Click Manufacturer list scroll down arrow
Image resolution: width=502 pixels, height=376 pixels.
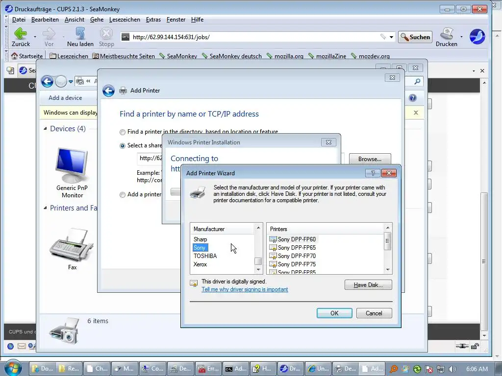pos(258,270)
